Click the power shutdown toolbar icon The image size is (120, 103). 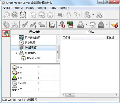(x=15, y=15)
